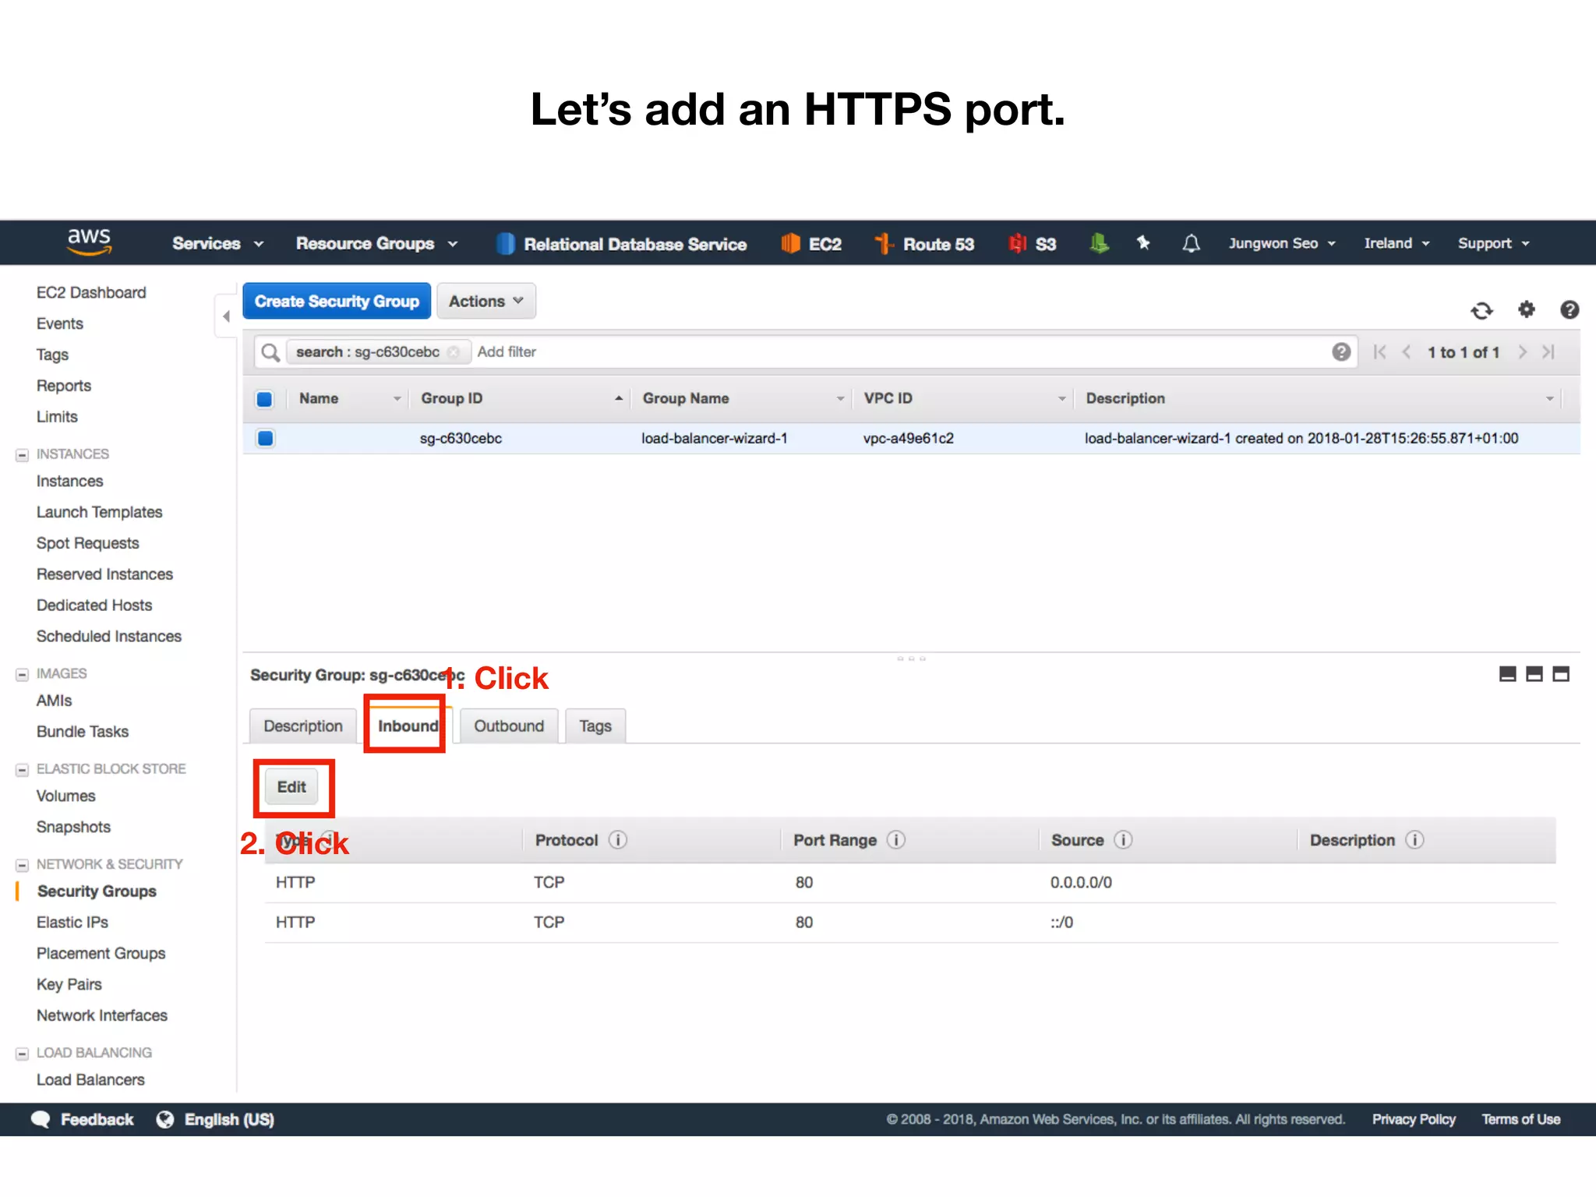Open Load Balancers in sidebar
Viewport: 1596px width, 1197px height.
pyautogui.click(x=90, y=1079)
